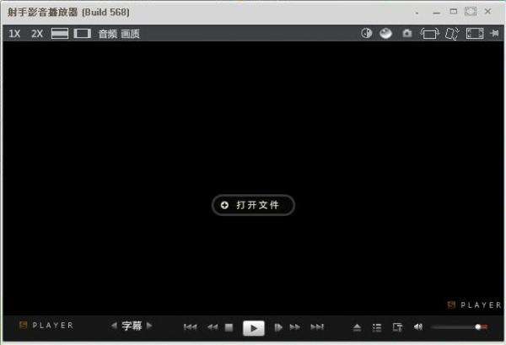Set video size to 2X
The width and height of the screenshot is (506, 345).
(37, 34)
